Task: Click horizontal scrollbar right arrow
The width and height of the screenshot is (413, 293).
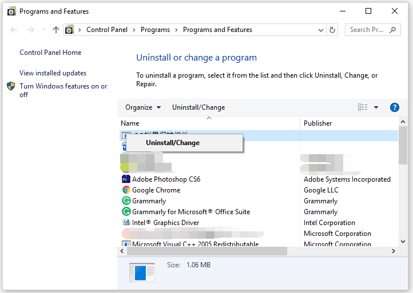Action: [x=393, y=251]
